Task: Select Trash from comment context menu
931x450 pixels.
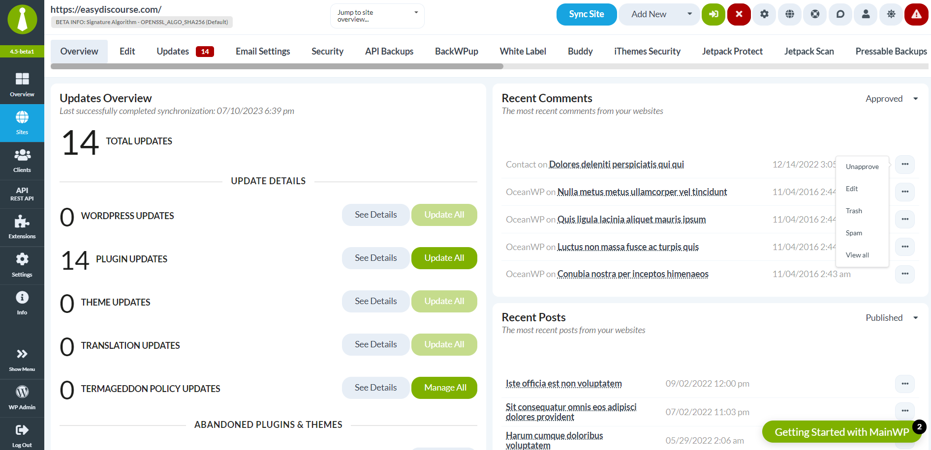Action: (862, 211)
